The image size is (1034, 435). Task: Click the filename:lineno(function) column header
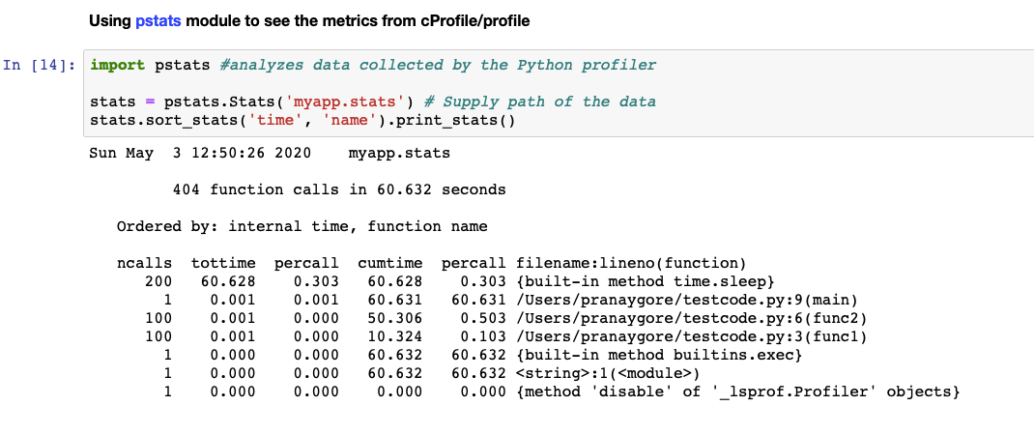(x=631, y=263)
